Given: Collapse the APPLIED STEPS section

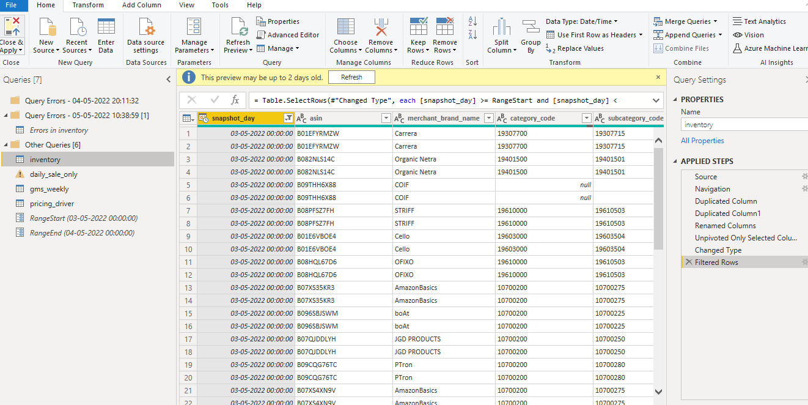Looking at the screenshot, I should click(x=676, y=162).
